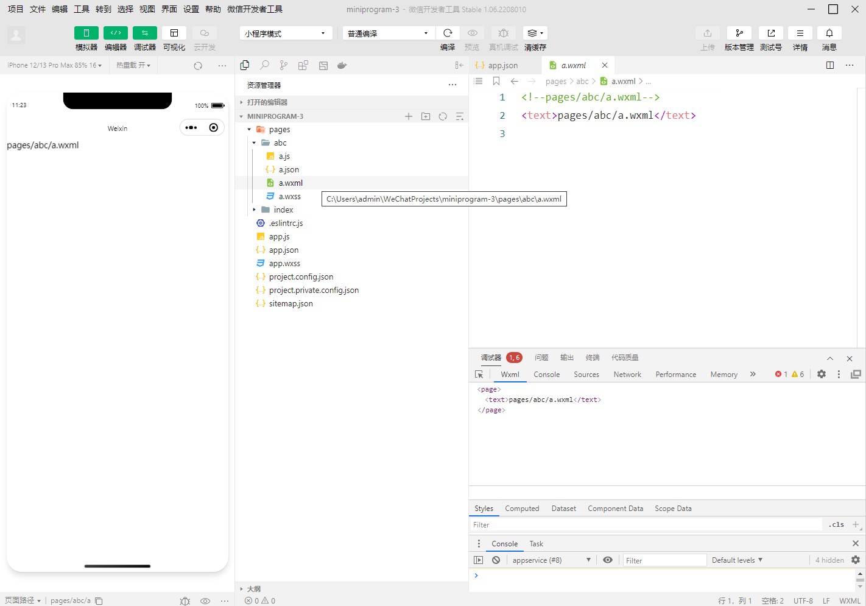866x606 pixels.
Task: Open the docker whale icon in sidebar
Action: (342, 65)
